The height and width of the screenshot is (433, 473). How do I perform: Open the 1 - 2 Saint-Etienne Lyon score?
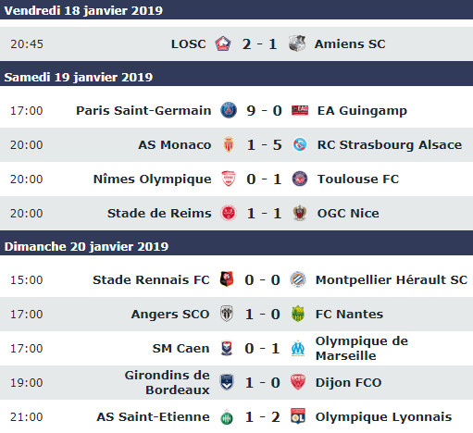[x=263, y=417]
